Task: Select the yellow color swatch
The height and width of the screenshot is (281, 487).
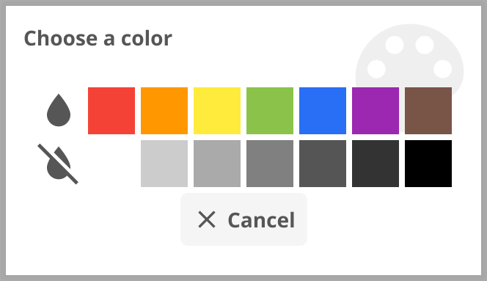Action: pyautogui.click(x=217, y=111)
